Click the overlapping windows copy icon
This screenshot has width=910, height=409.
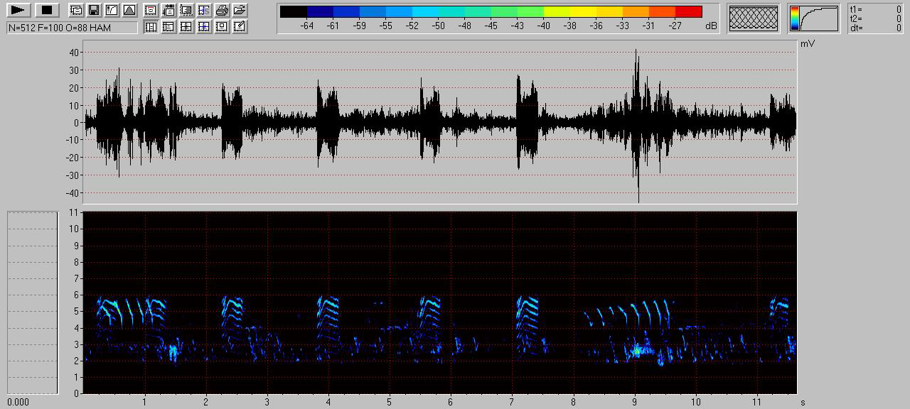click(x=75, y=10)
